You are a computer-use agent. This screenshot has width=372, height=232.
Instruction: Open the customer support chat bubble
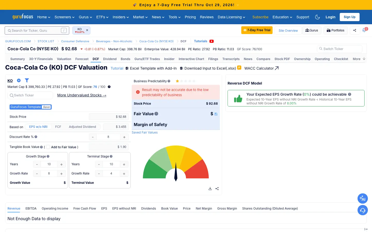(363, 210)
